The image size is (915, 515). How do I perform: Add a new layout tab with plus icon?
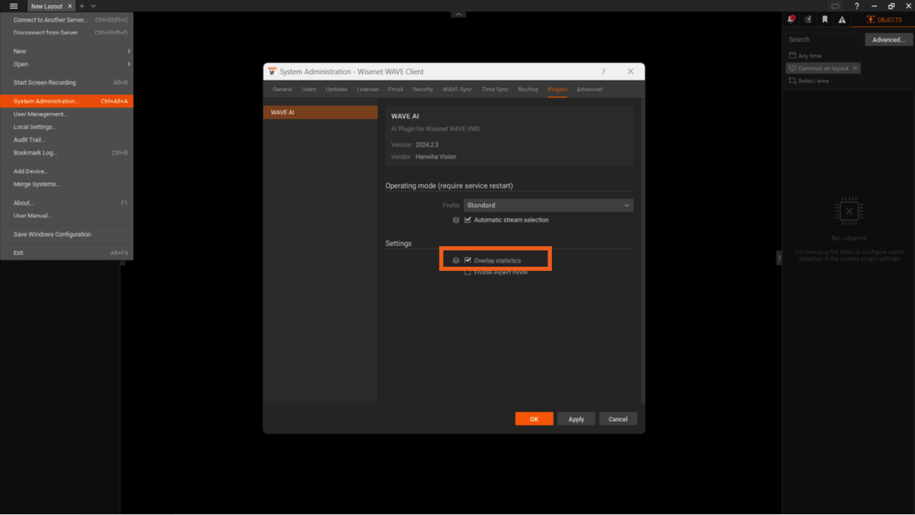(x=82, y=6)
